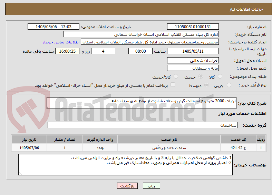Click the delivery province field خراسان شمالی
The width and height of the screenshot is (272, 195).
193,60
